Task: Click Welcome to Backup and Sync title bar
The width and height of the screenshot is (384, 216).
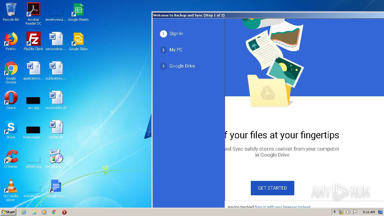Action: [268, 15]
